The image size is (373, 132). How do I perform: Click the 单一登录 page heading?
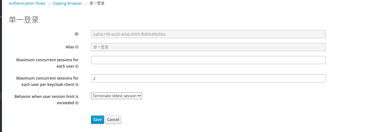point(24,20)
